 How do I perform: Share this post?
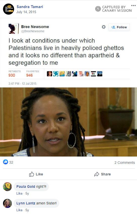[102, 174]
